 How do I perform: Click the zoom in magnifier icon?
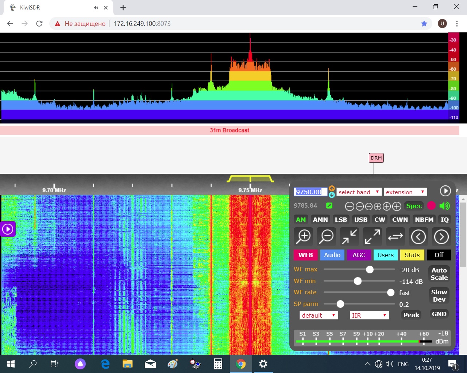coord(303,237)
